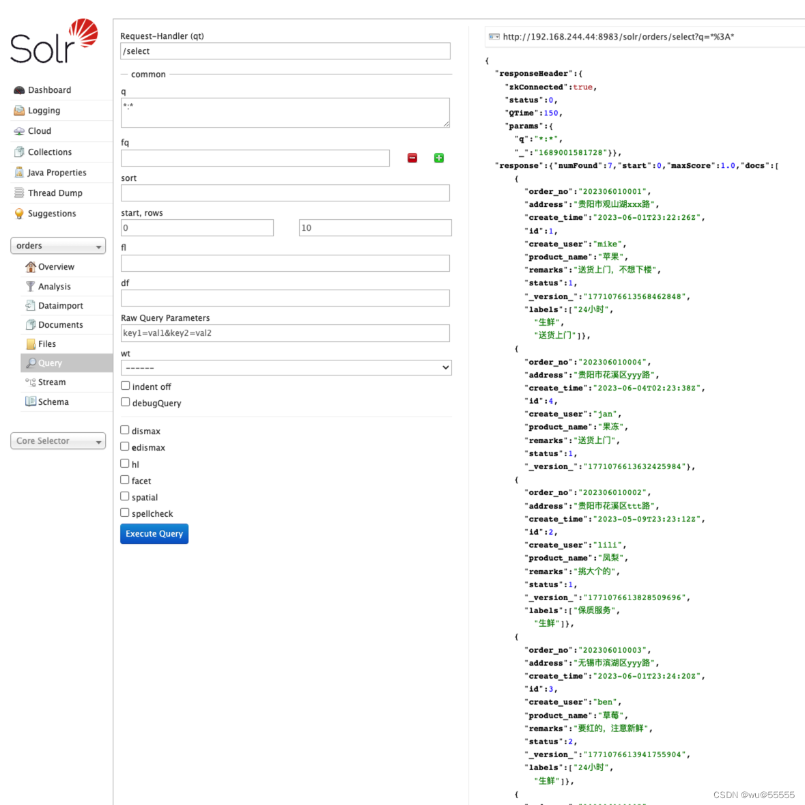Toggle the indent off checkbox
805x805 pixels.
click(x=125, y=386)
